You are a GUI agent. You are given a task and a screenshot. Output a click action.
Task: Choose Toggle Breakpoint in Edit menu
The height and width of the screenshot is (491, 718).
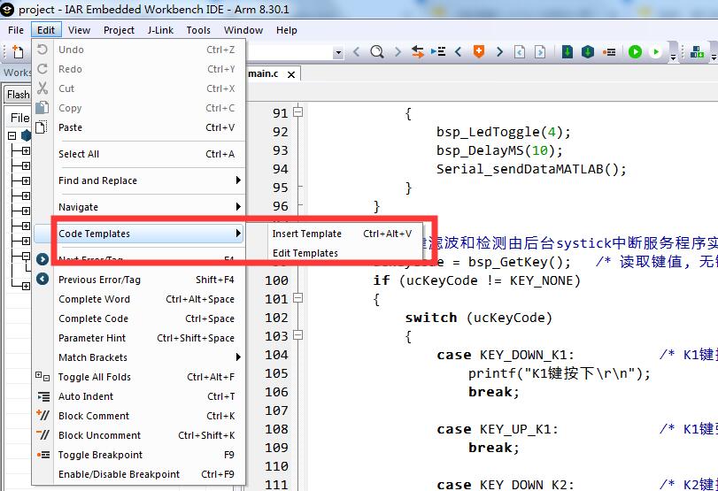pos(139,455)
